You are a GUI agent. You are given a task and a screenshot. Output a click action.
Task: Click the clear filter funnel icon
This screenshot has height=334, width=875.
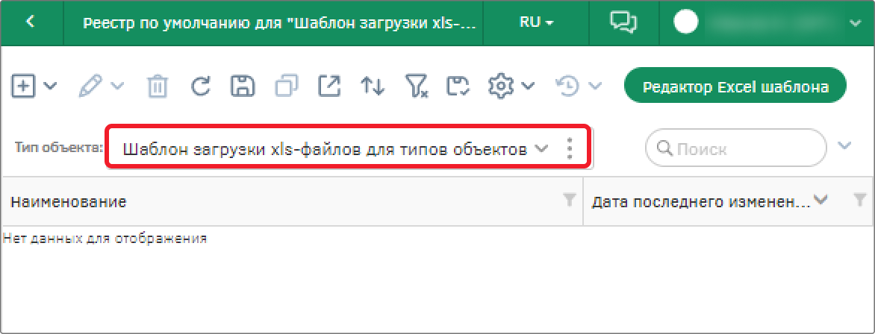(416, 86)
